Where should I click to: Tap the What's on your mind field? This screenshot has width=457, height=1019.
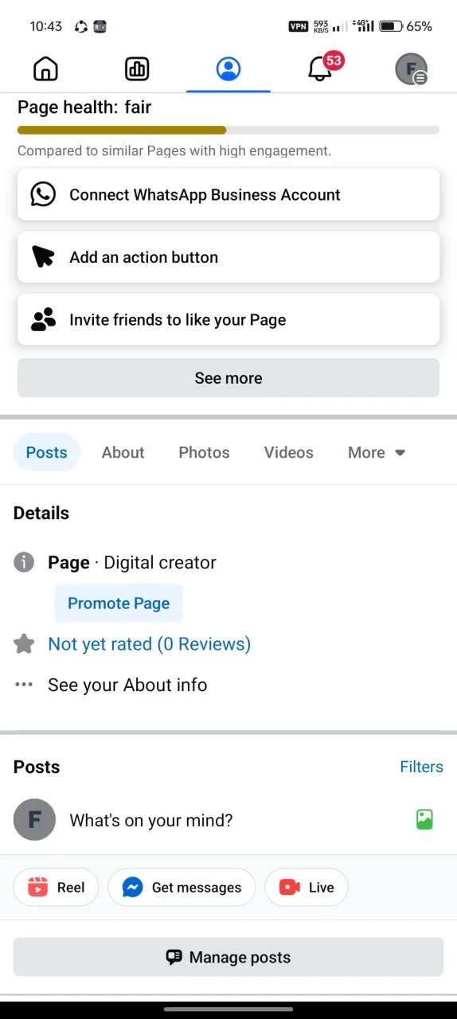coord(151,821)
